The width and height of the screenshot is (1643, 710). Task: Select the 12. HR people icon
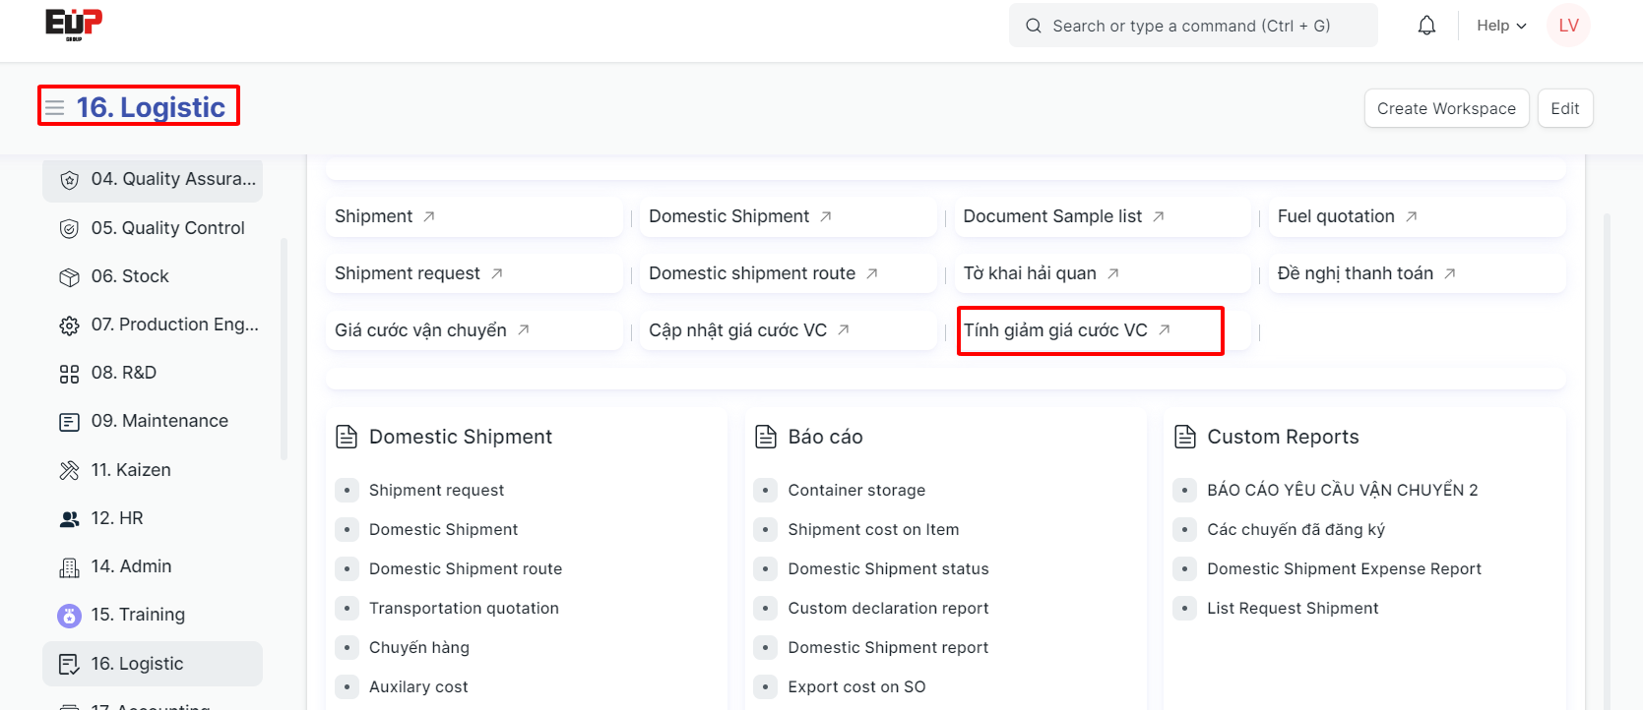pos(69,519)
